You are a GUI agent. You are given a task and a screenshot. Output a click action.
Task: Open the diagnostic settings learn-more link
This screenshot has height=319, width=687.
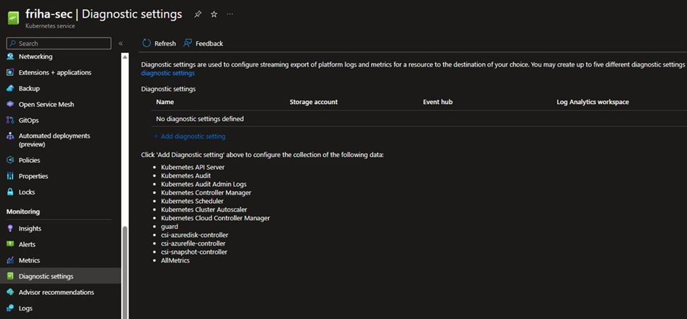tap(168, 73)
